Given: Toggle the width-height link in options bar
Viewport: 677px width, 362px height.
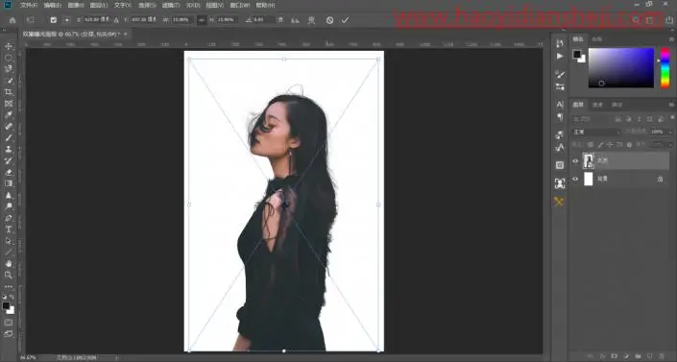Looking at the screenshot, I should tap(202, 20).
